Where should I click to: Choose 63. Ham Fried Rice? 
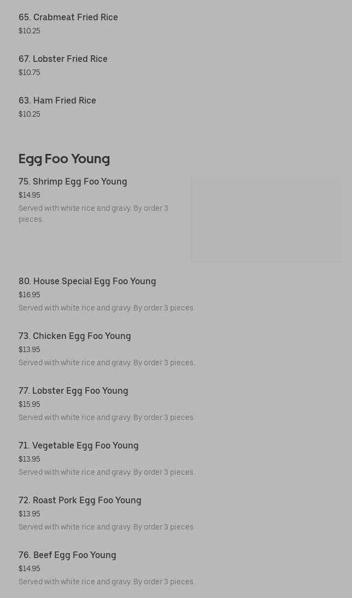point(57,101)
